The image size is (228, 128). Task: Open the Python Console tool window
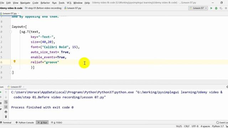pyautogui.click(x=25, y=123)
